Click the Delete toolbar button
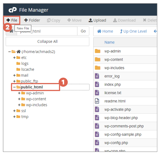 point(150,20)
